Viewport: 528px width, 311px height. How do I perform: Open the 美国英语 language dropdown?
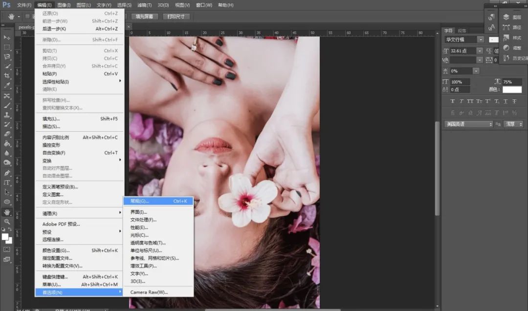coord(469,124)
